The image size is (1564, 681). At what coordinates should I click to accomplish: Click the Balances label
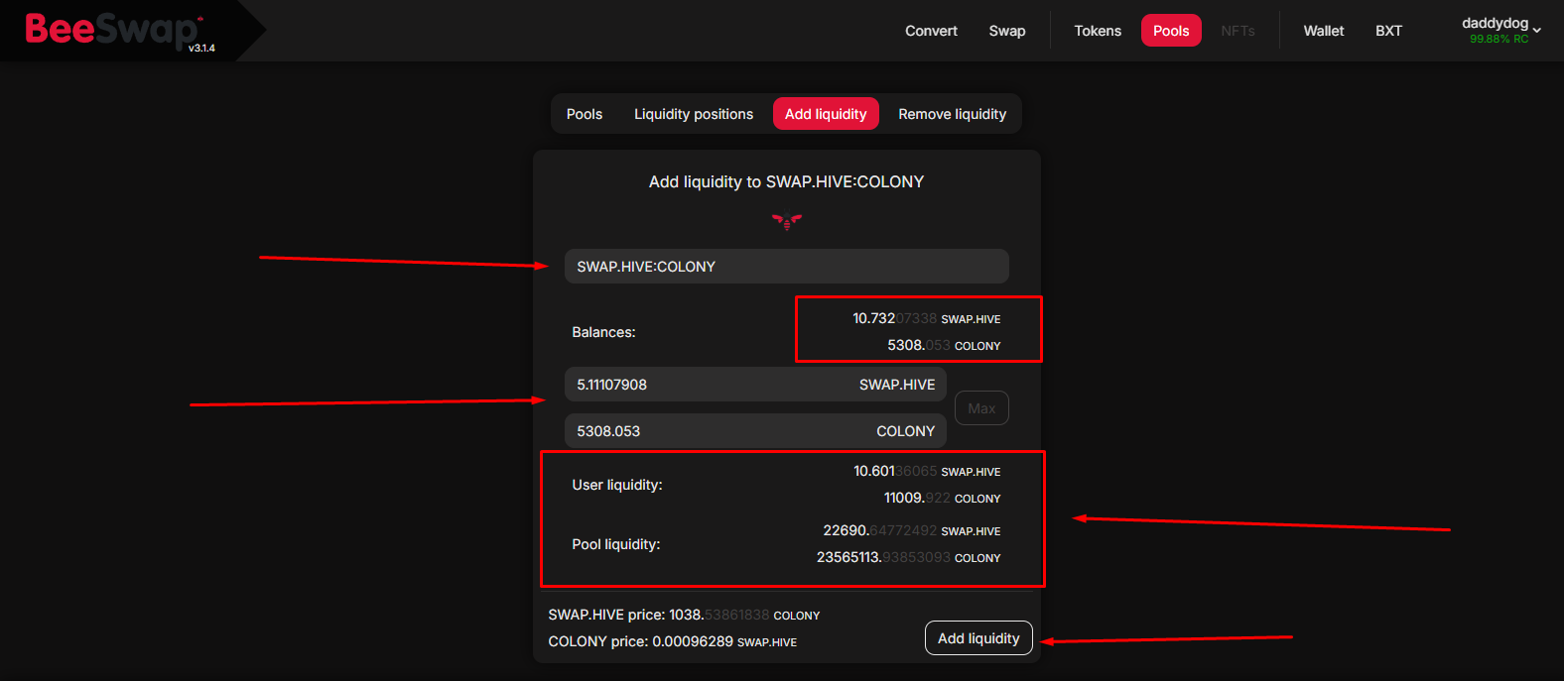point(603,332)
